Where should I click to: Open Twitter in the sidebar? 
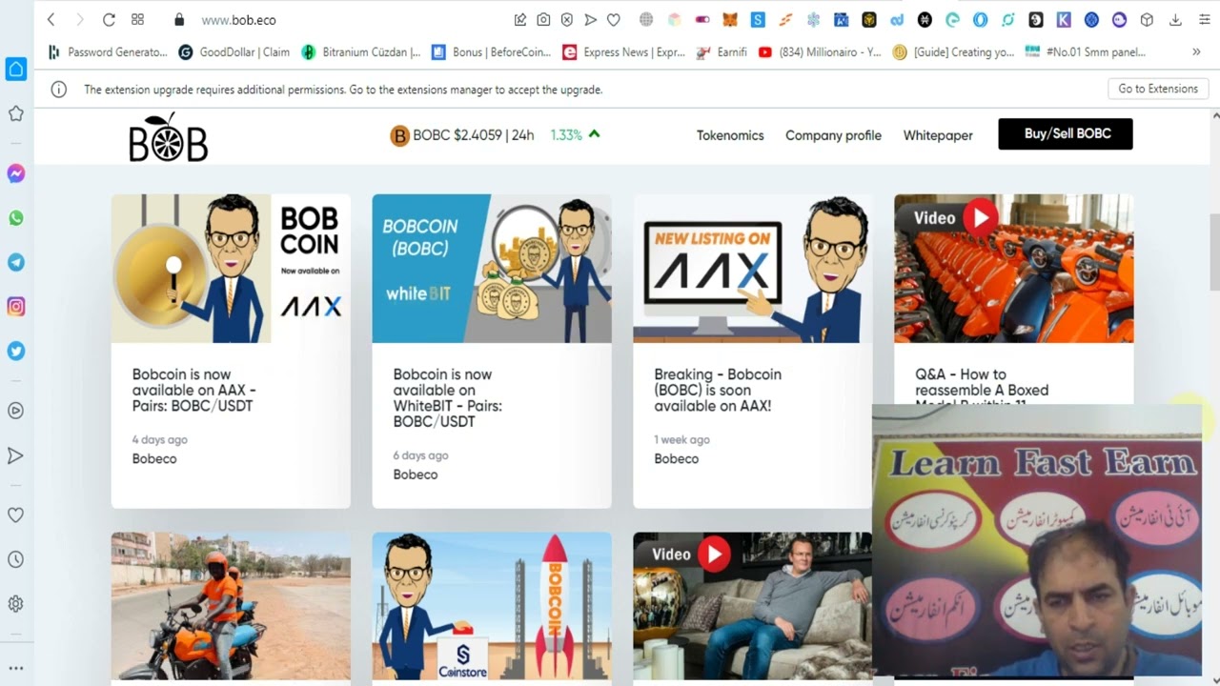[x=15, y=351]
